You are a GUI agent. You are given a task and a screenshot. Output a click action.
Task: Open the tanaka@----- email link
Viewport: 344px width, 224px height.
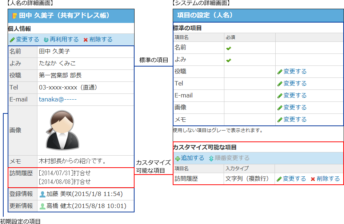(x=58, y=99)
